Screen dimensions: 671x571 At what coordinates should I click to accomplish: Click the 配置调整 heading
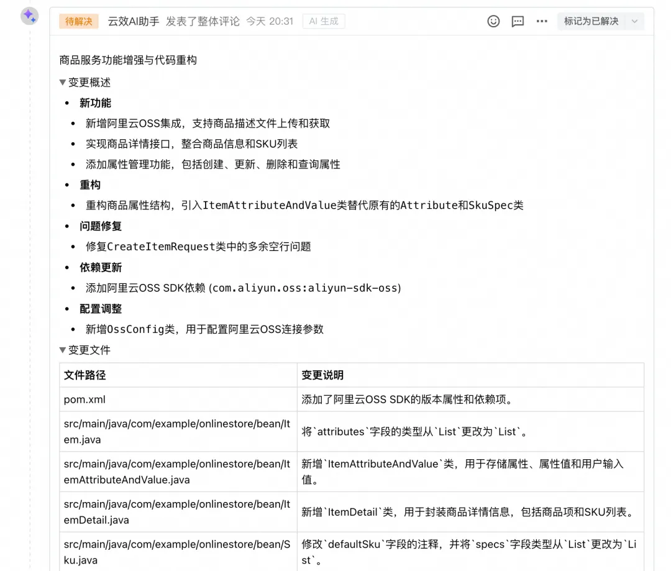click(x=101, y=309)
